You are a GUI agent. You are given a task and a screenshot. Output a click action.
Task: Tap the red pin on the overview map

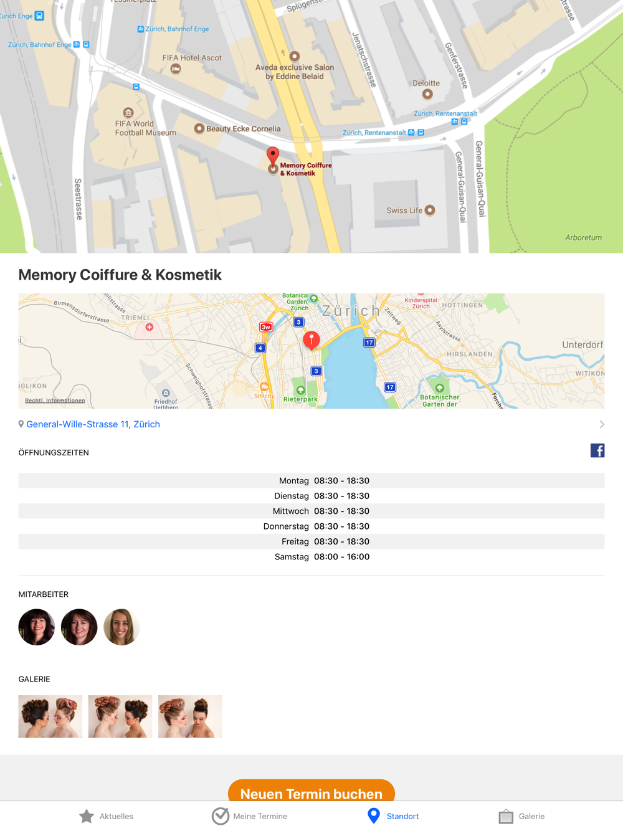click(x=311, y=340)
